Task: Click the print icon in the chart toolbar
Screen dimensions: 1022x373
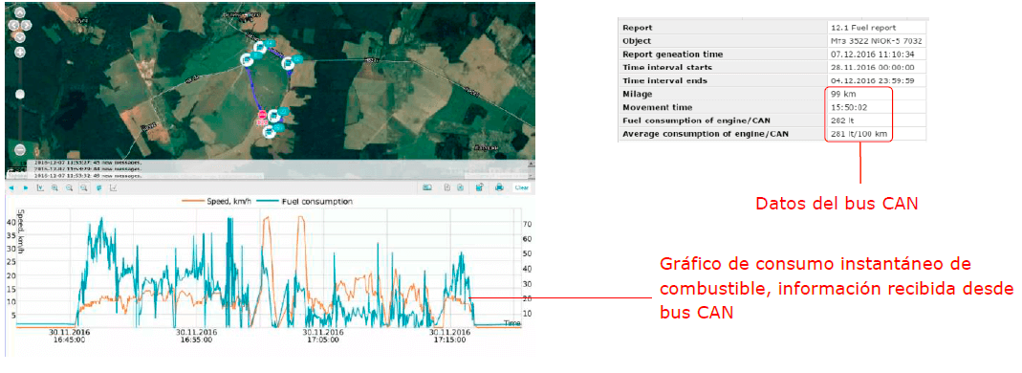Action: 500,187
